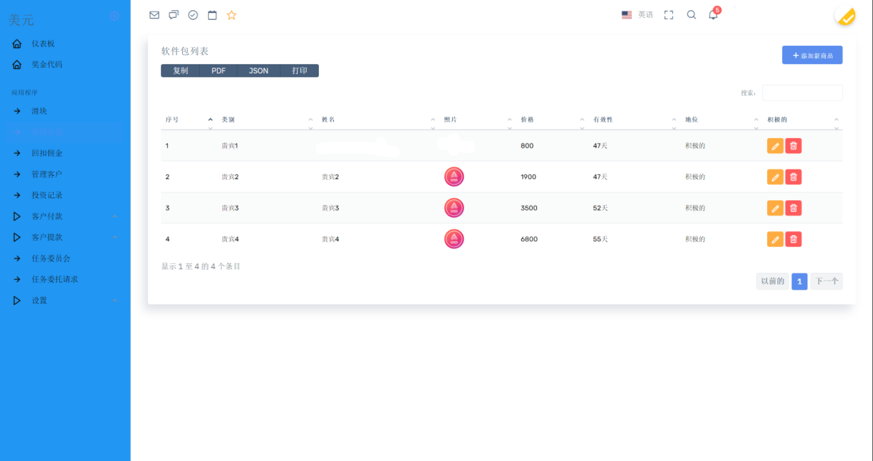Export table as JSON

tap(258, 71)
